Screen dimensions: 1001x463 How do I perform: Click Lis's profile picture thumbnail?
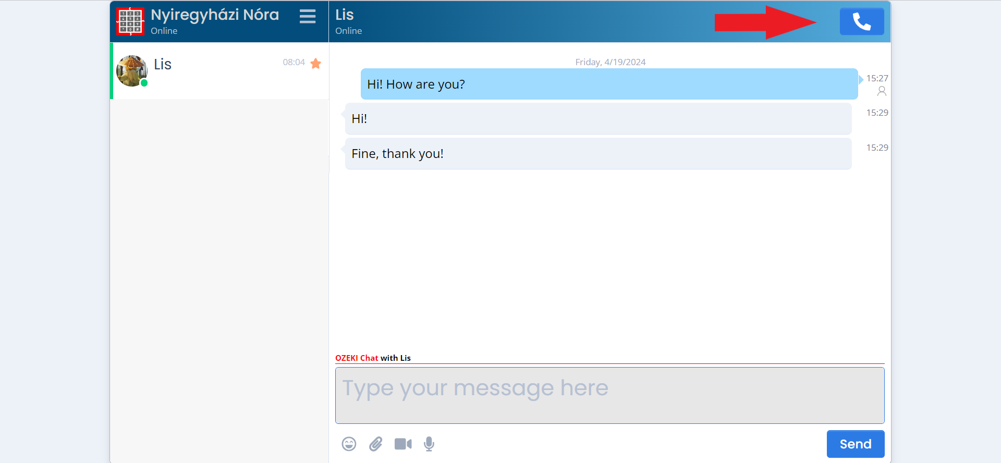click(x=131, y=70)
